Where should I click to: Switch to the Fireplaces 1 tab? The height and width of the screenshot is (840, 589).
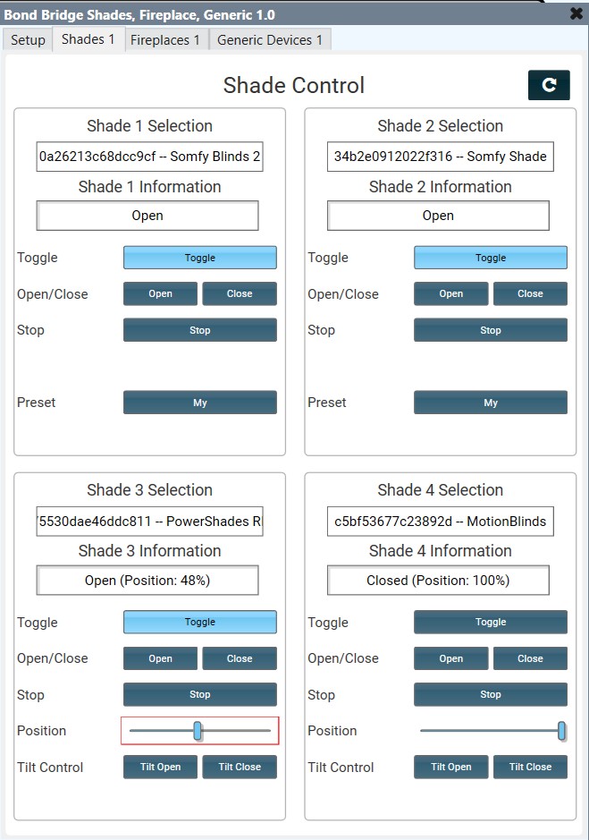tap(165, 39)
